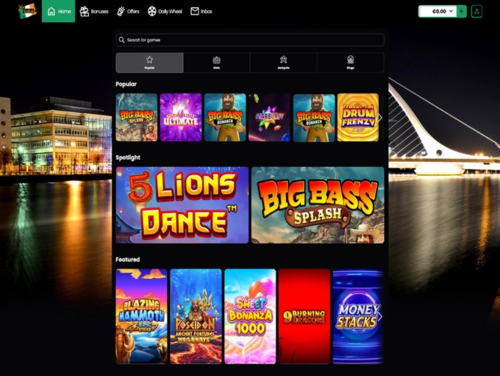The height and width of the screenshot is (376, 500).
Task: Select the Popular category tab
Action: tap(149, 63)
